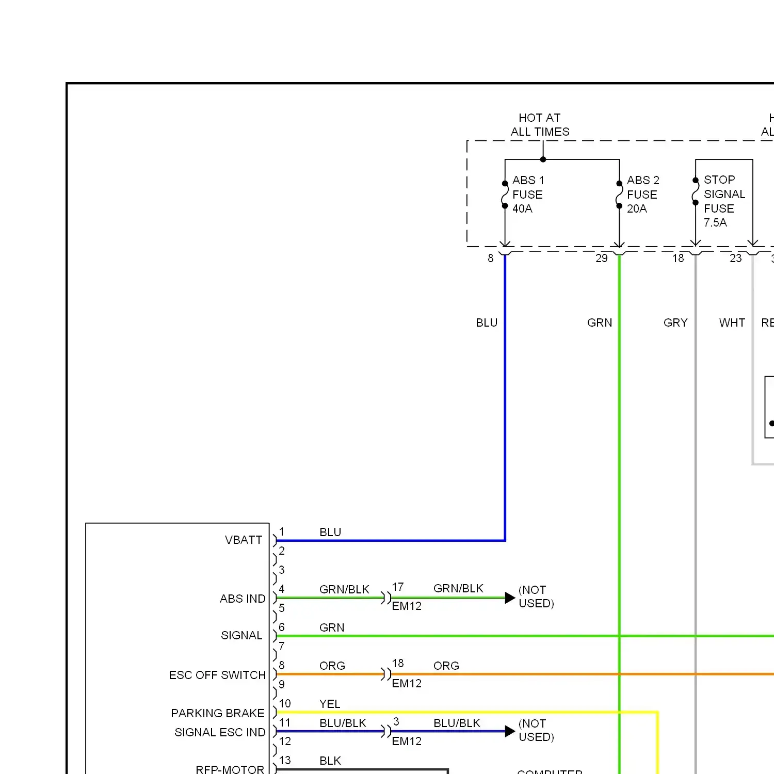Click the STOP SIGNAL fuse symbol
Image resolution: width=774 pixels, height=774 pixels.
695,191
